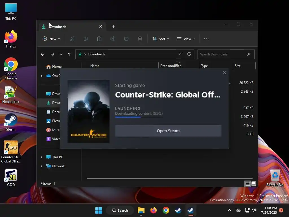
Task: Expand Network in navigation pane
Action: tap(41, 166)
